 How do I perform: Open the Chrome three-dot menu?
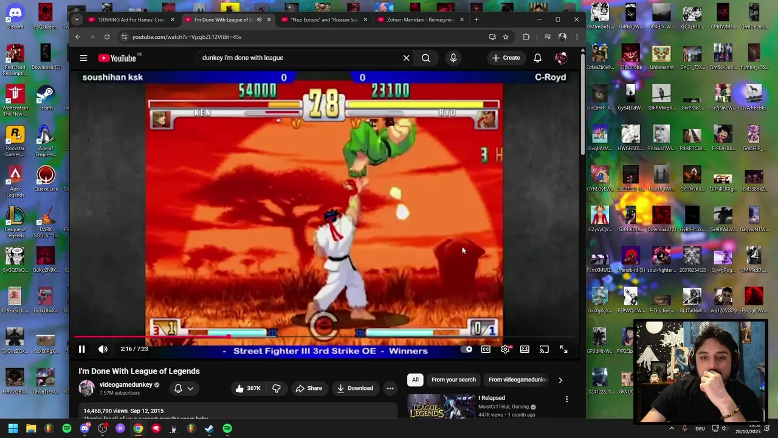577,37
